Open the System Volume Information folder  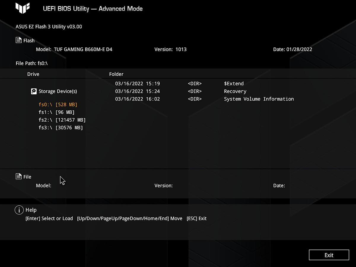tap(259, 99)
